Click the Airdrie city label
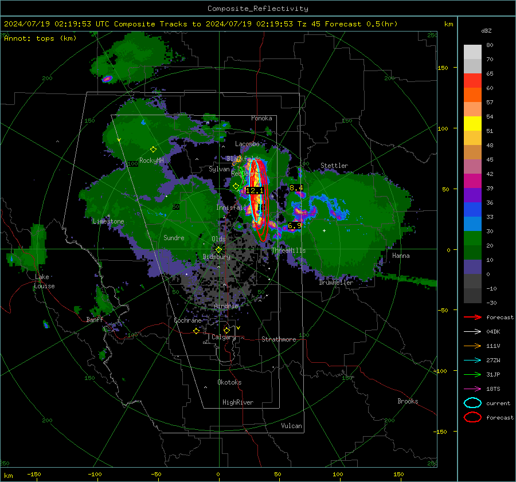The width and height of the screenshot is (516, 482). [226, 306]
